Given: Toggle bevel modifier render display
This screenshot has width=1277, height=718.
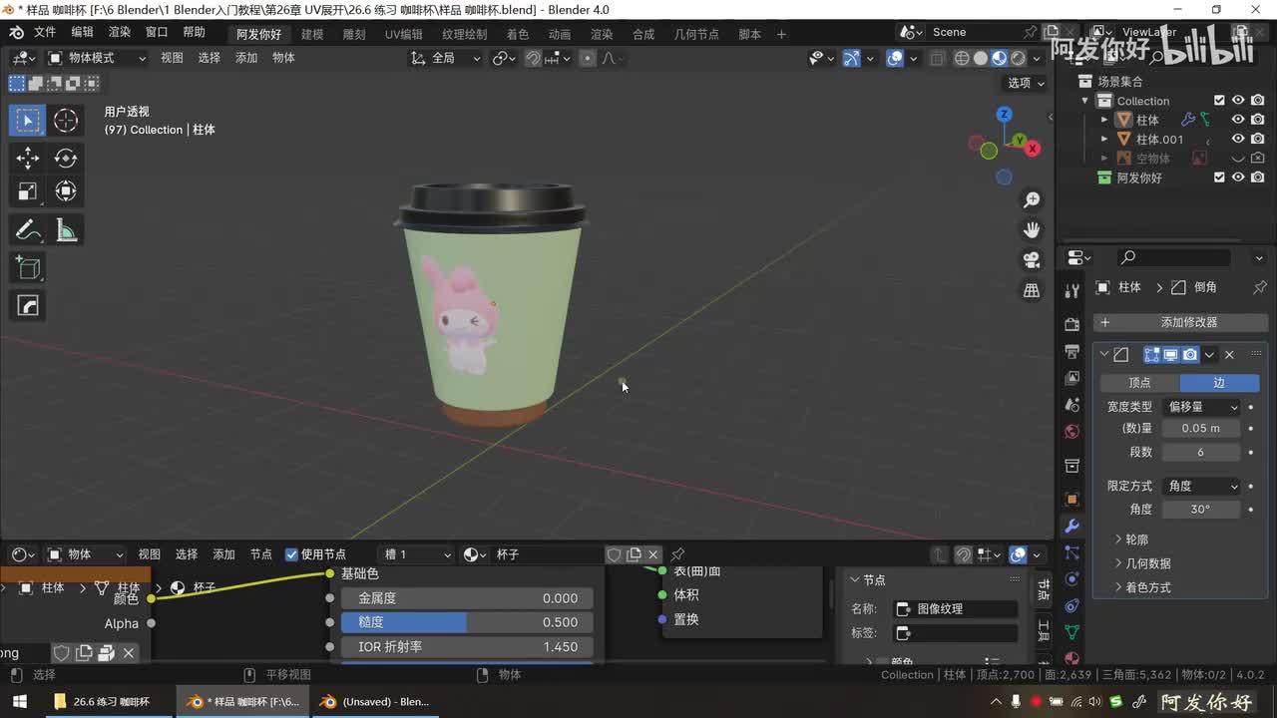Looking at the screenshot, I should click(x=1190, y=355).
